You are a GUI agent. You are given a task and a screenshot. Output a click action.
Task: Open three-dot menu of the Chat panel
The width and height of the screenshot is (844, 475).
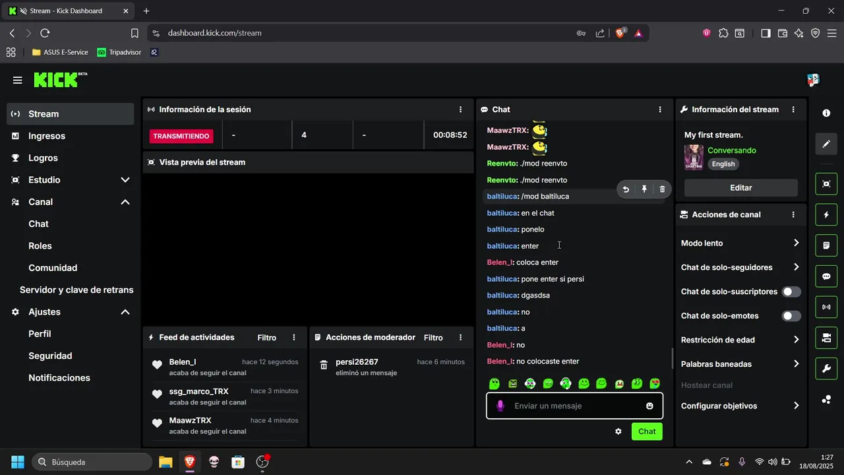[660, 110]
